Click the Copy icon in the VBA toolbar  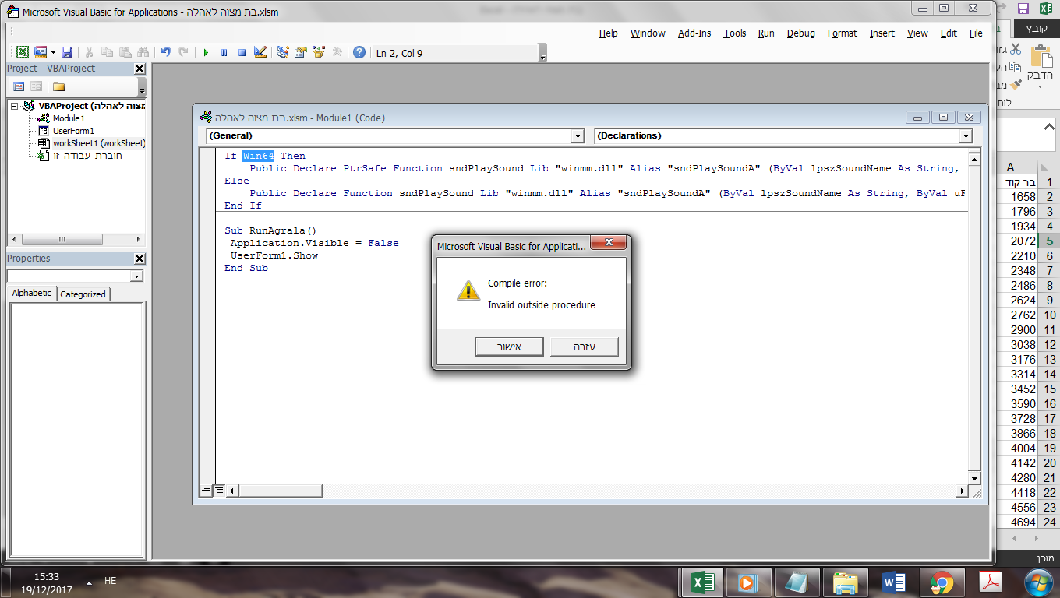pos(107,52)
